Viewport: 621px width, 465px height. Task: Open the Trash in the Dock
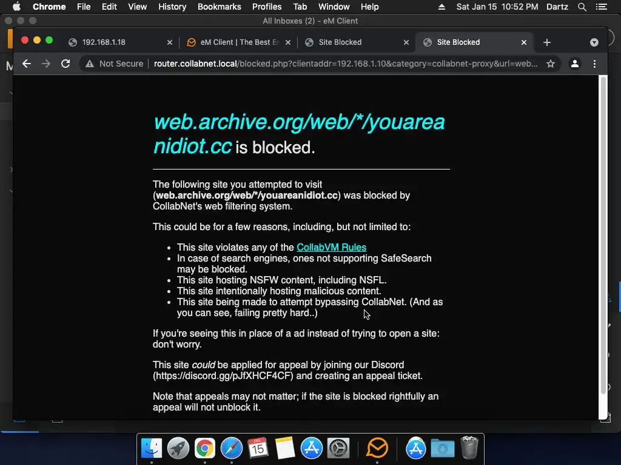pyautogui.click(x=469, y=447)
